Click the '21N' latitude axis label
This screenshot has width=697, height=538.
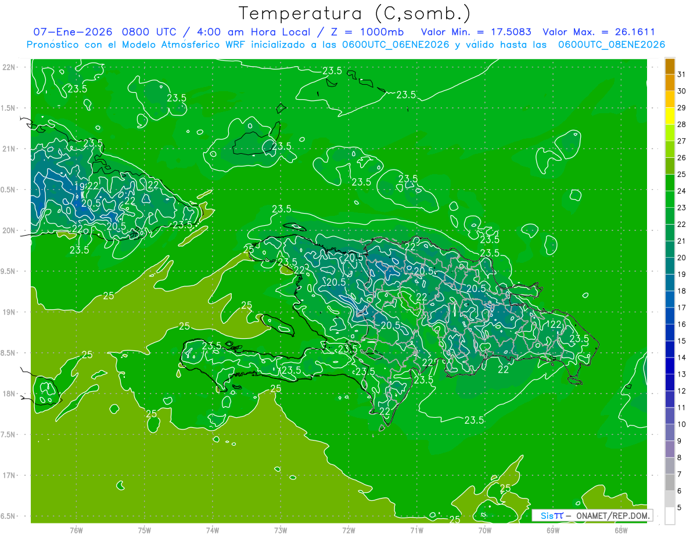pos(9,149)
